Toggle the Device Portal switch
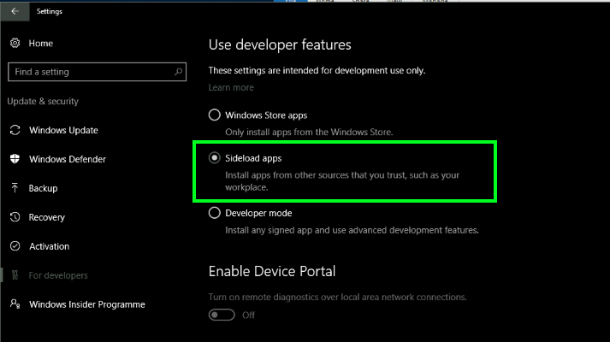The image size is (610, 342). (222, 315)
